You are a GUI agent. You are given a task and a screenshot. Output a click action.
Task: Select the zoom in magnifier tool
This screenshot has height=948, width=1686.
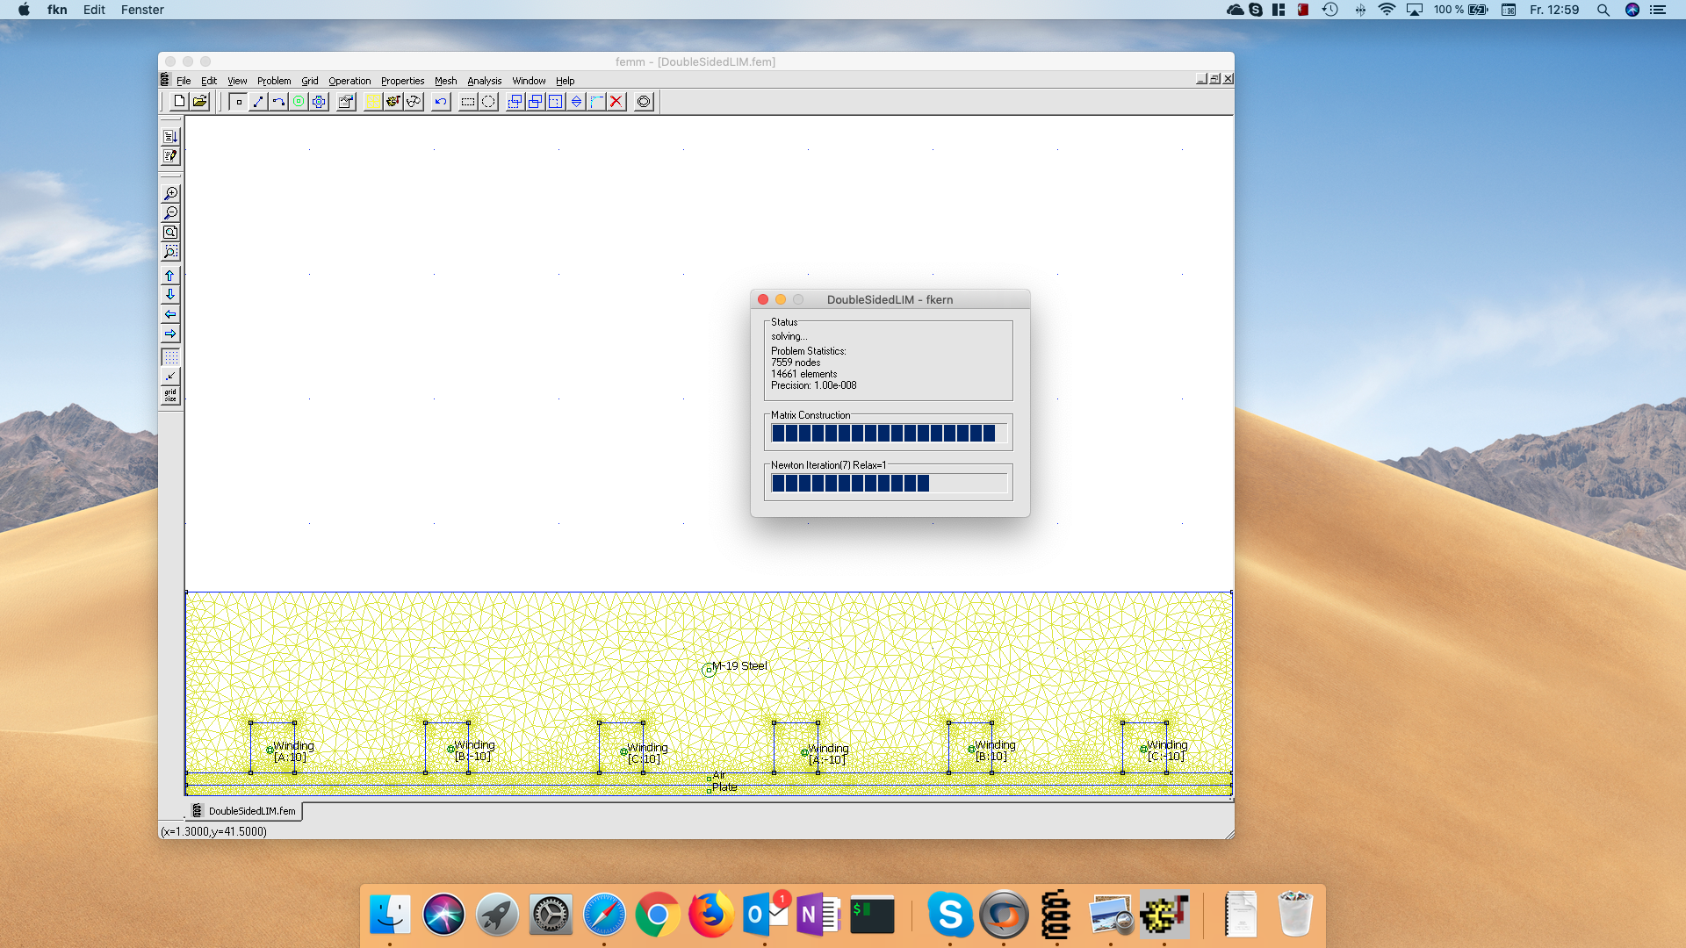[171, 194]
